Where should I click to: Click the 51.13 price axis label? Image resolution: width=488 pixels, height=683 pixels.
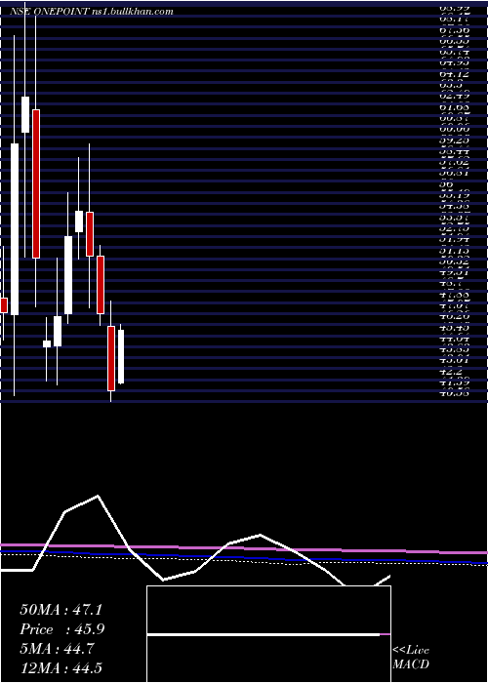(x=455, y=251)
